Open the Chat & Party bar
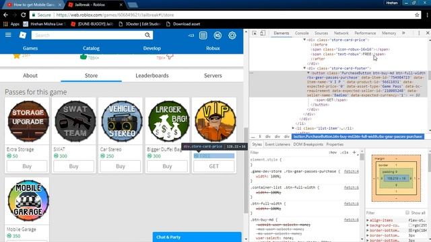Screen dimensions: 431x242 point(197,237)
